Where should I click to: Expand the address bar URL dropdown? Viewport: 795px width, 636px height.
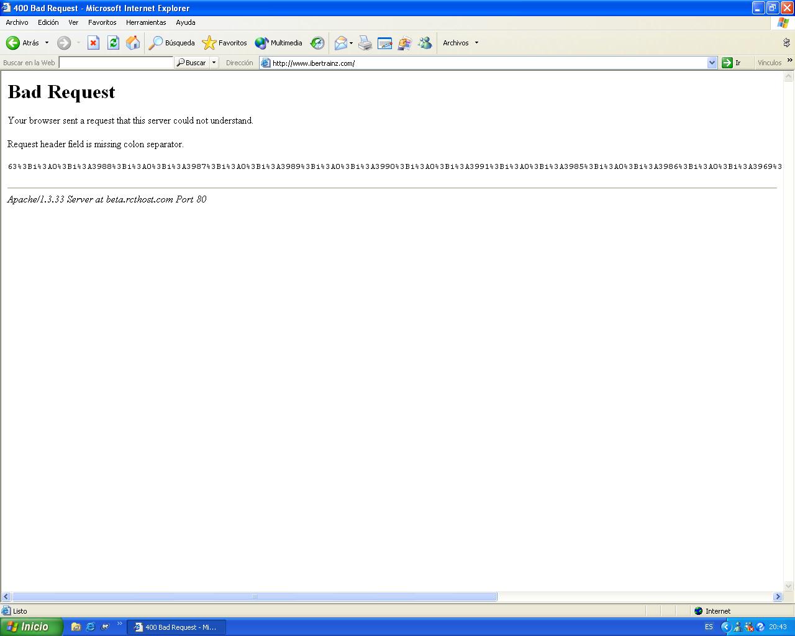point(712,63)
